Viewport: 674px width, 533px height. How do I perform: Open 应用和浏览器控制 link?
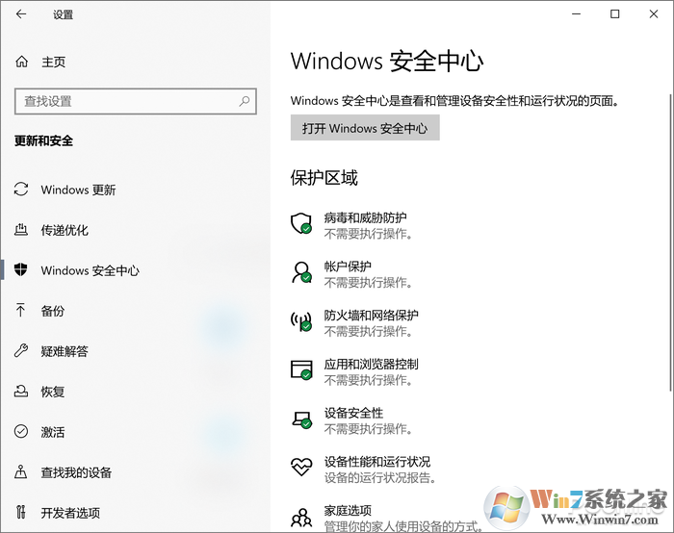(372, 365)
